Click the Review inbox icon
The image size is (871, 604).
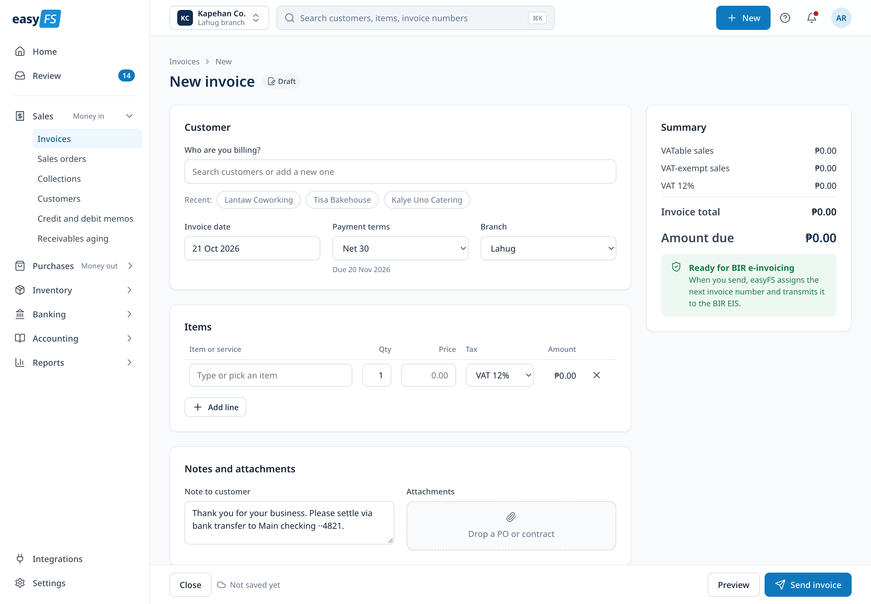tap(20, 76)
